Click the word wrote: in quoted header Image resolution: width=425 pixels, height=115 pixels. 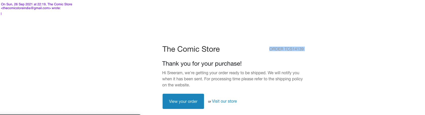pyautogui.click(x=56, y=8)
